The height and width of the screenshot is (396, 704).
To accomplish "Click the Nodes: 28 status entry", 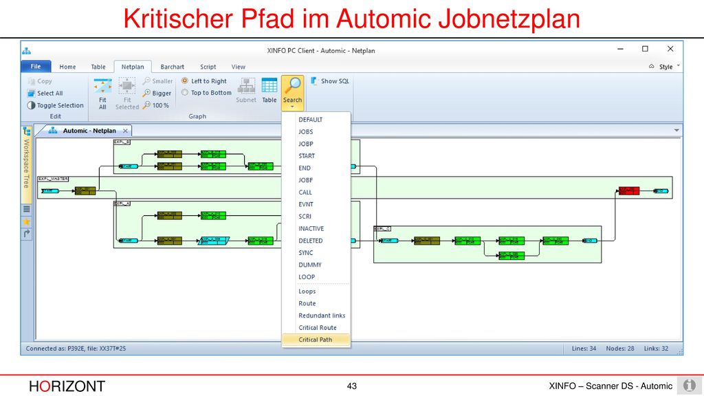I will 620,349.
